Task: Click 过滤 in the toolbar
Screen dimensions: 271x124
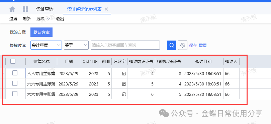Action: click(x=13, y=19)
